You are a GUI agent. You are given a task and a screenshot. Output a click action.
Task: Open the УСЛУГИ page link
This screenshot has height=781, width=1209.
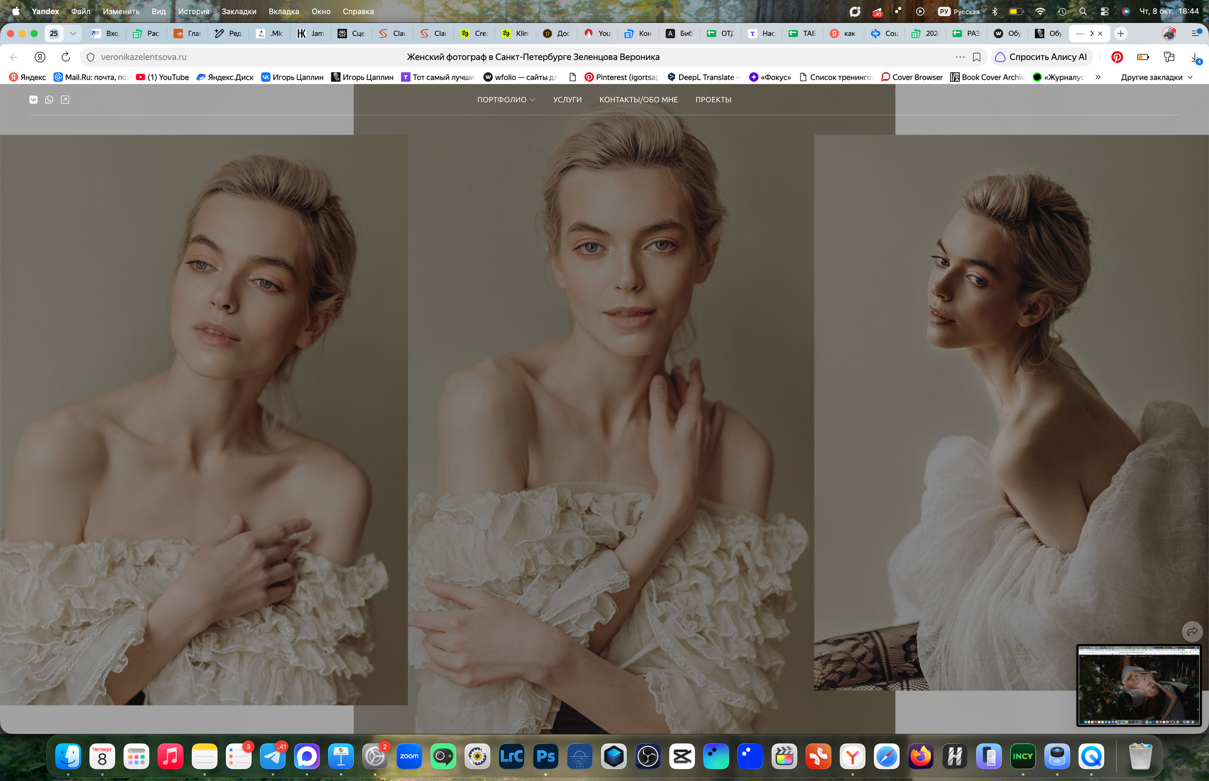[568, 100]
